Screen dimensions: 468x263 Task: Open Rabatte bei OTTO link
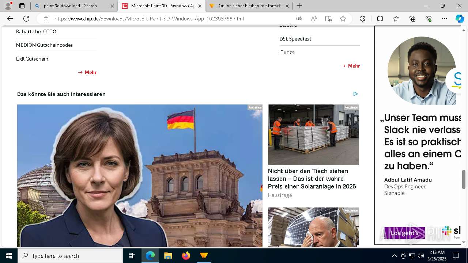(36, 31)
